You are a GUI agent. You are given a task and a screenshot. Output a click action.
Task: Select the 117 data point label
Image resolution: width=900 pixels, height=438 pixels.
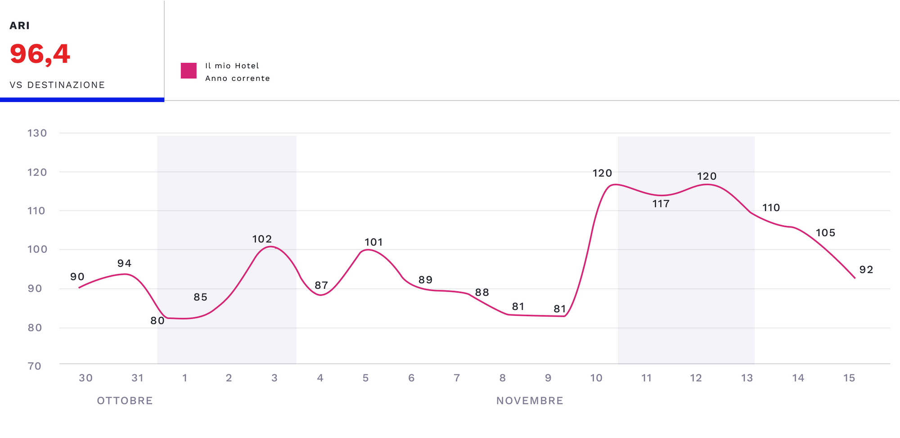(661, 204)
